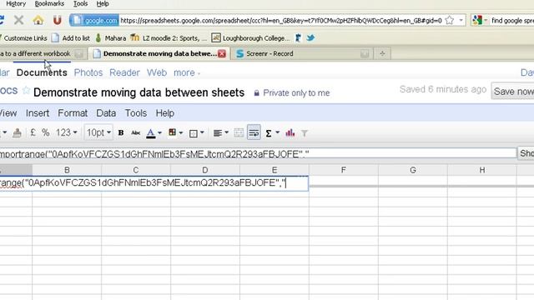Select column D header
534x300 pixels.
(205, 170)
